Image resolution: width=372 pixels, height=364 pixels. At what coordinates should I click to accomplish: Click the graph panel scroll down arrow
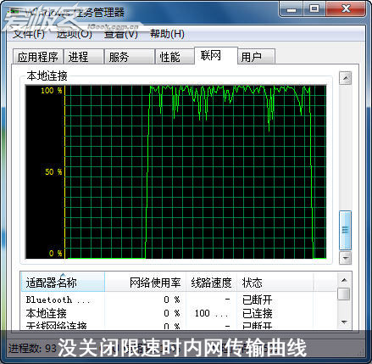(x=345, y=258)
